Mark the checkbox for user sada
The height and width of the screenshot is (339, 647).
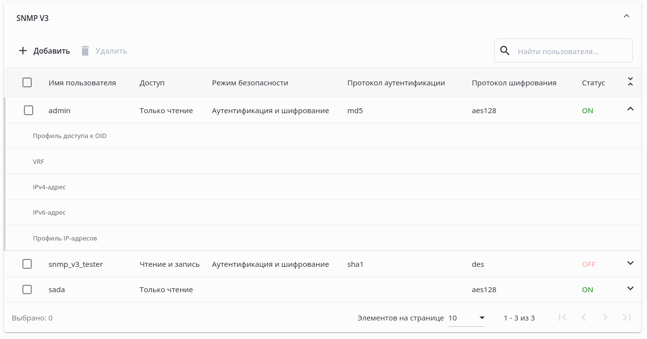click(27, 289)
